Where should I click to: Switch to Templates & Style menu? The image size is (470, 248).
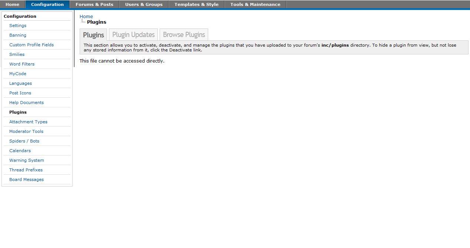tap(196, 4)
